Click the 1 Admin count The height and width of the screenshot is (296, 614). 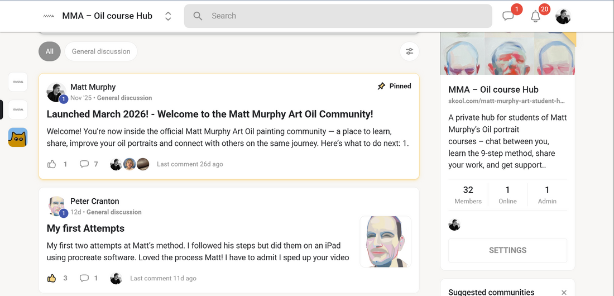click(547, 195)
